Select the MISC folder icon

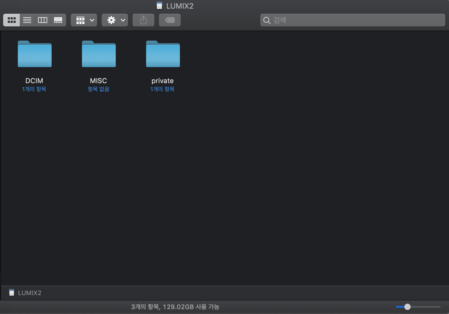[99, 54]
